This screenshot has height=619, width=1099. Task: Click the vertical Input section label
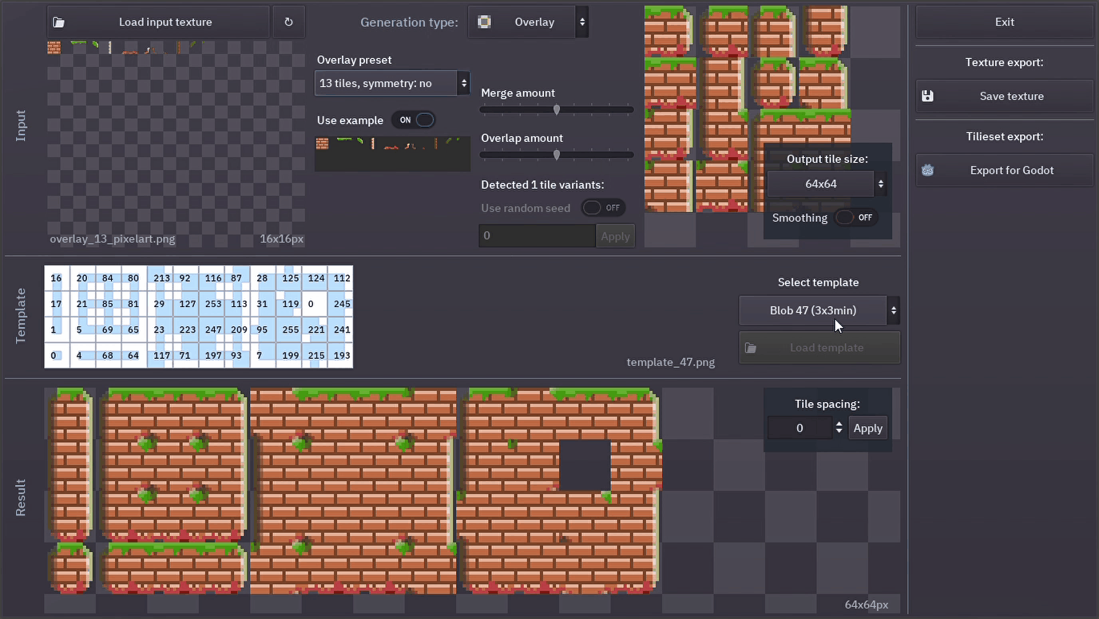pos(22,126)
